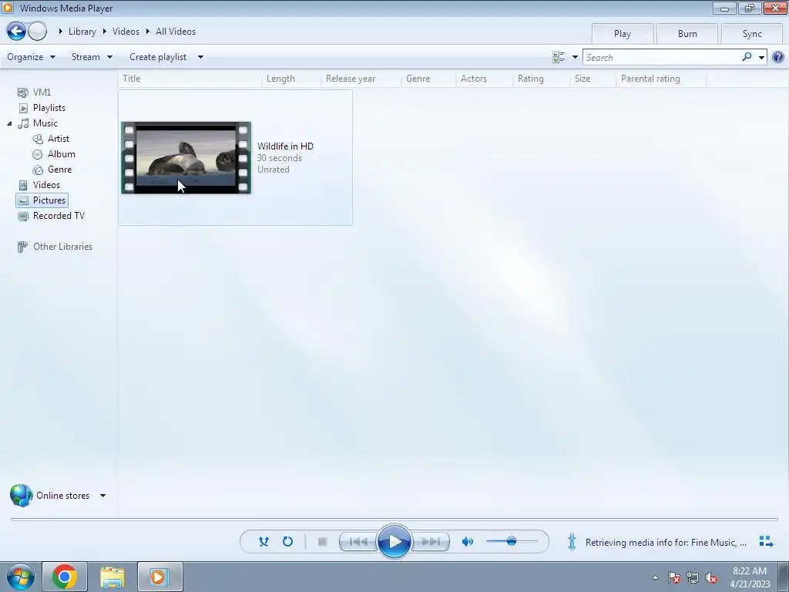Click the Stop playback button

323,542
